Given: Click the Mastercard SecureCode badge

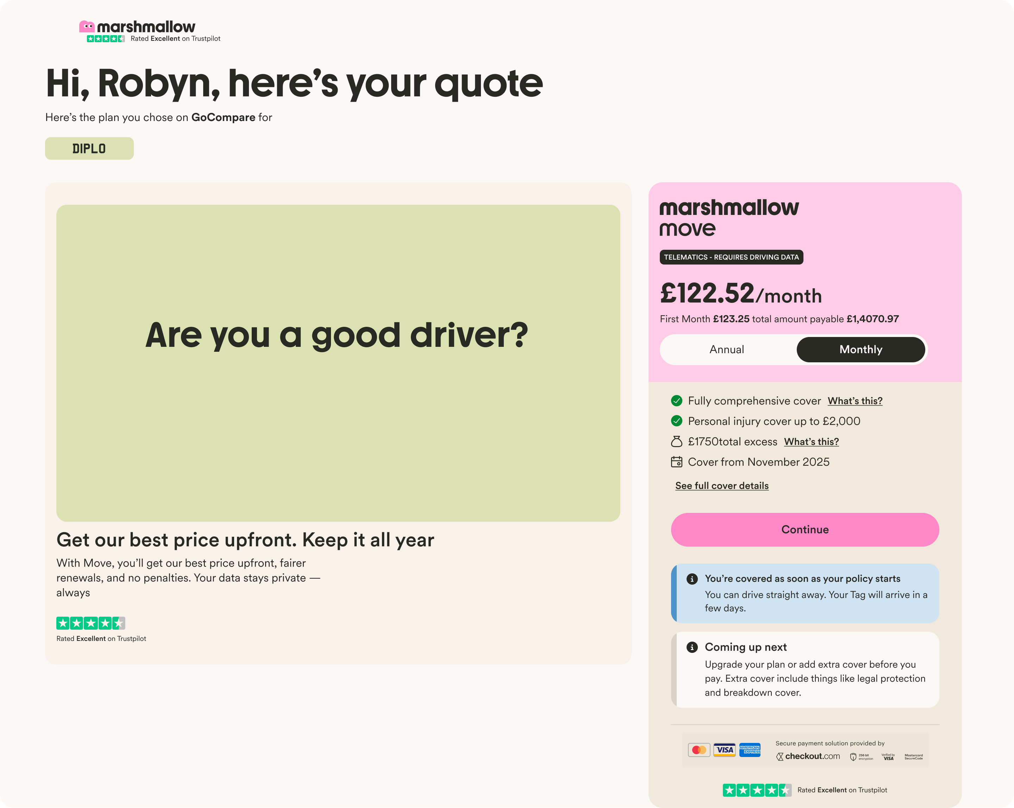Looking at the screenshot, I should point(913,757).
